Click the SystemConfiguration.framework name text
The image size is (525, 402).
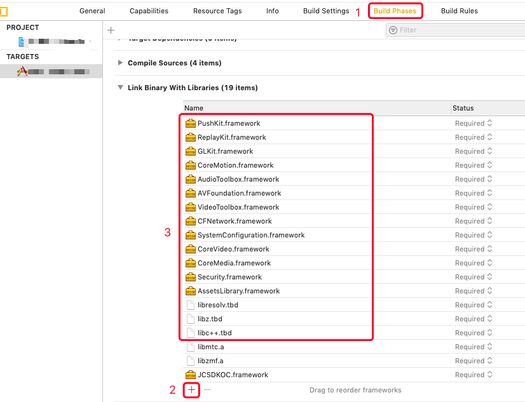point(251,235)
